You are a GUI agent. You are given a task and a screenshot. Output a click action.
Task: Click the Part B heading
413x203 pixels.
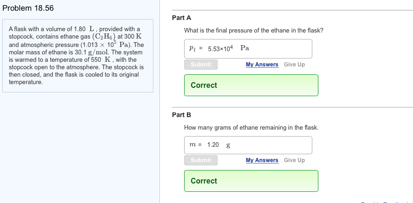pyautogui.click(x=181, y=115)
